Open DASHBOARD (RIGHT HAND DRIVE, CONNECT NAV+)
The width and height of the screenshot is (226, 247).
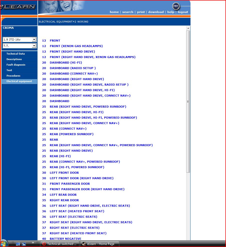click(90, 96)
